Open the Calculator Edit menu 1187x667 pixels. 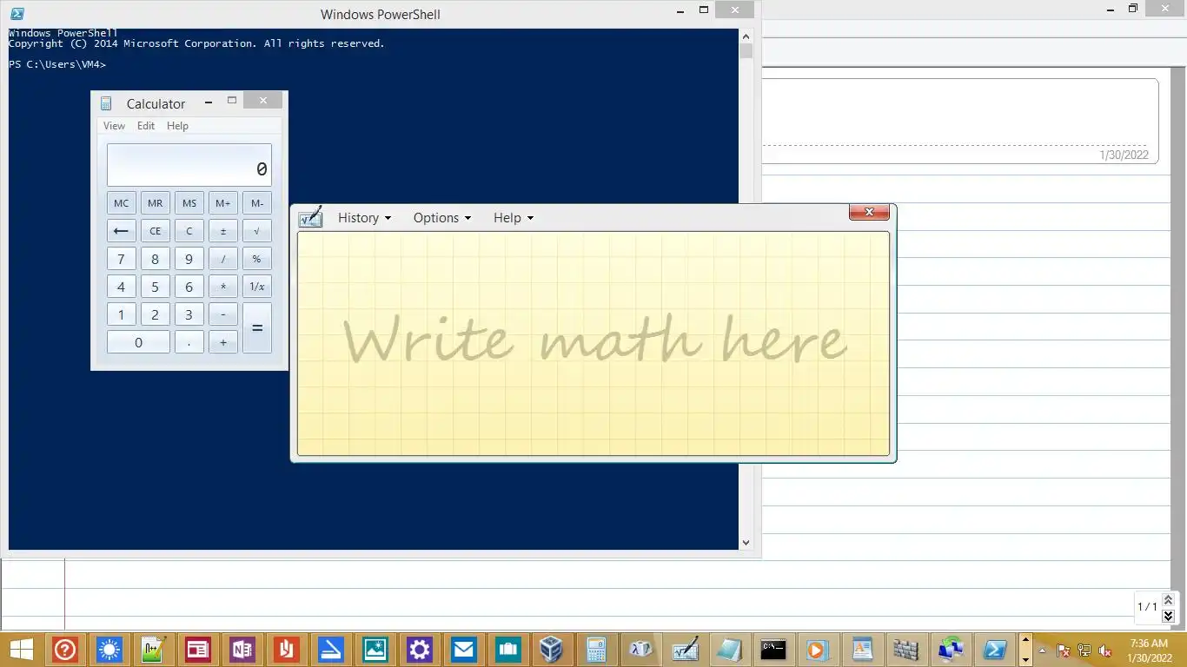coord(146,126)
